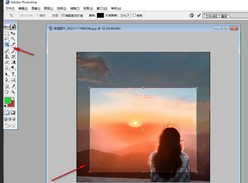Choose the Type (T) tool
This screenshot has width=248, height=183.
tap(13, 74)
